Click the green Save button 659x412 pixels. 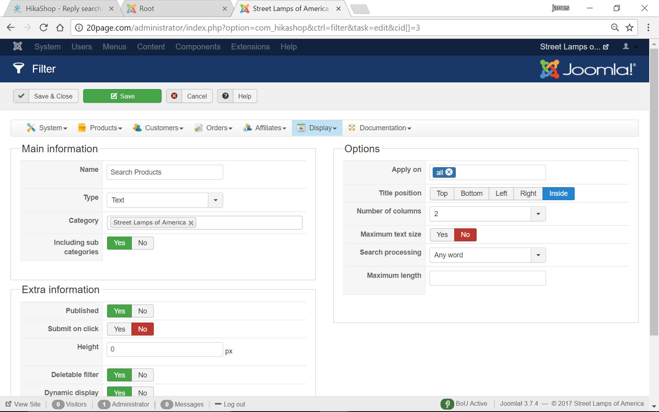[122, 96]
